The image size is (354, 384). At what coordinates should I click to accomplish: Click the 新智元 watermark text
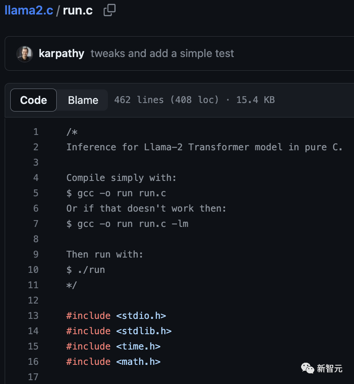[x=330, y=368]
